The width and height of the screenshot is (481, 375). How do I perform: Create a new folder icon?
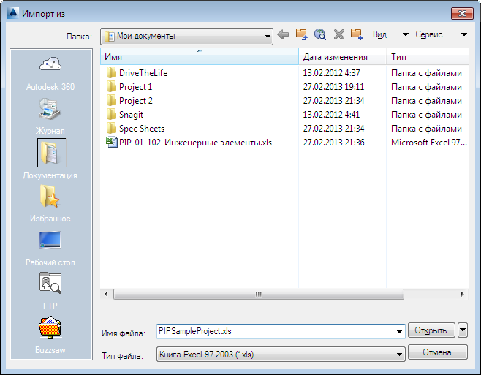pos(357,34)
